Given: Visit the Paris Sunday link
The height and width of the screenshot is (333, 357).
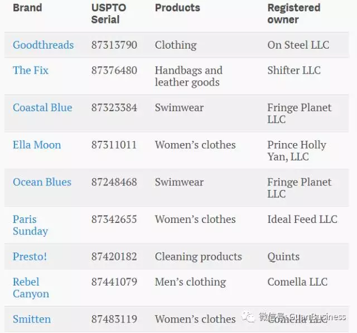Looking at the screenshot, I should tap(30, 225).
